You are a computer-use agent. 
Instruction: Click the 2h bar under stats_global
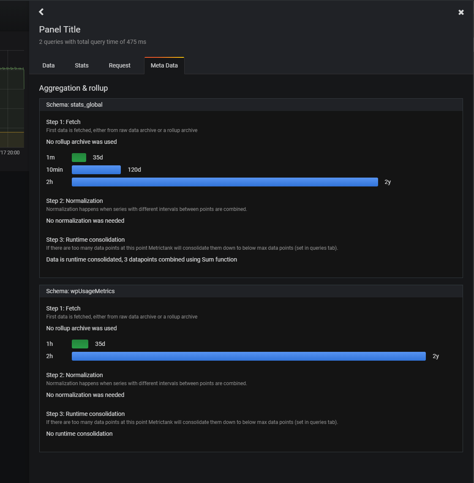(225, 182)
